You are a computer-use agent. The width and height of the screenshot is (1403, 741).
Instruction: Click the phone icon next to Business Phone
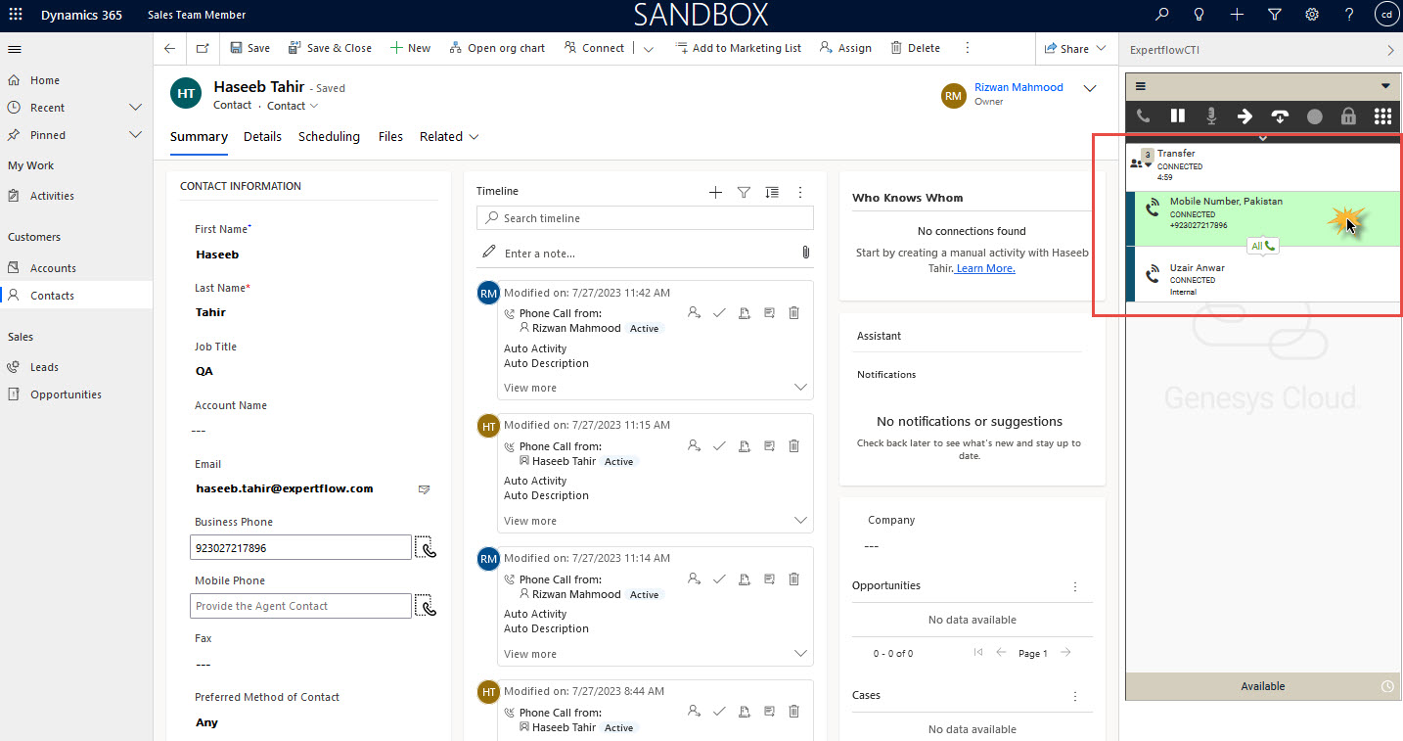coord(426,547)
